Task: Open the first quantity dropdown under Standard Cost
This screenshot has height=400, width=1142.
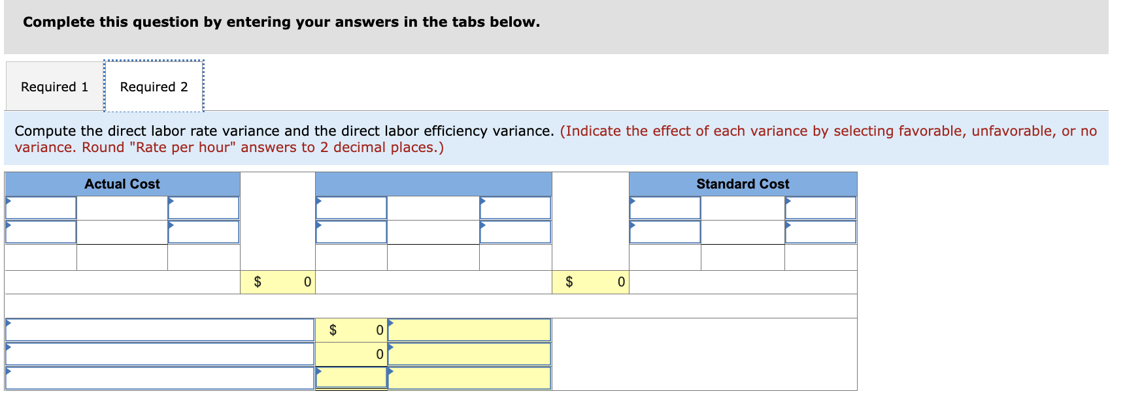Action: click(x=664, y=208)
